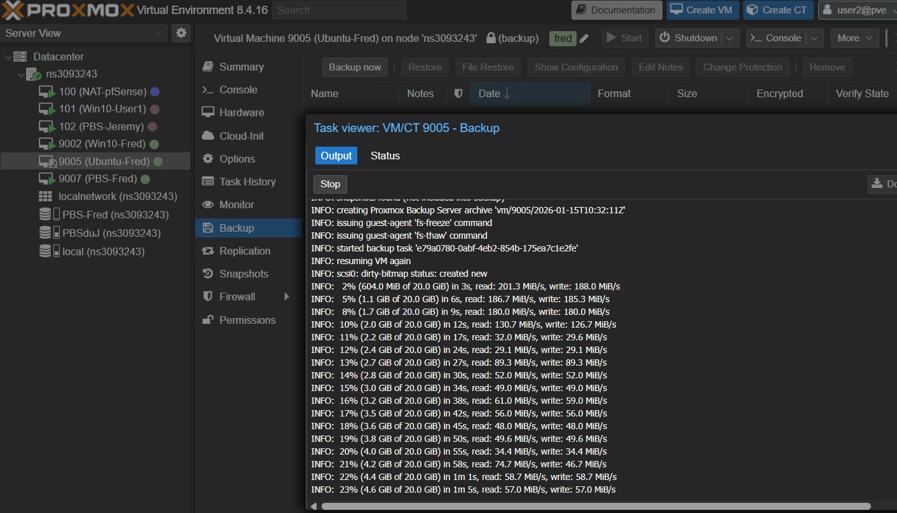Collapse the Datacenter tree node
This screenshot has width=897, height=513.
(x=8, y=57)
